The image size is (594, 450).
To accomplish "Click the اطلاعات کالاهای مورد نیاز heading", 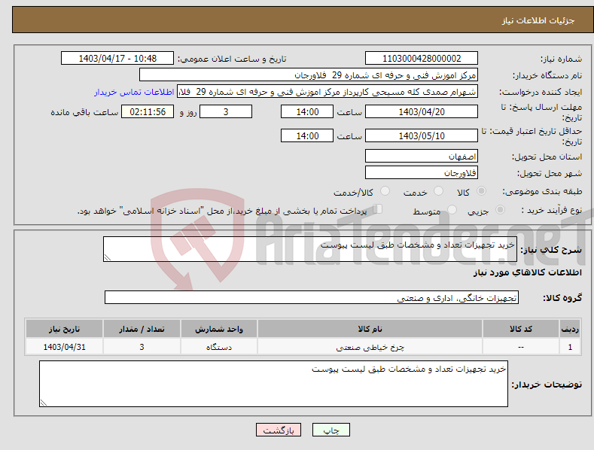I will tap(527, 272).
